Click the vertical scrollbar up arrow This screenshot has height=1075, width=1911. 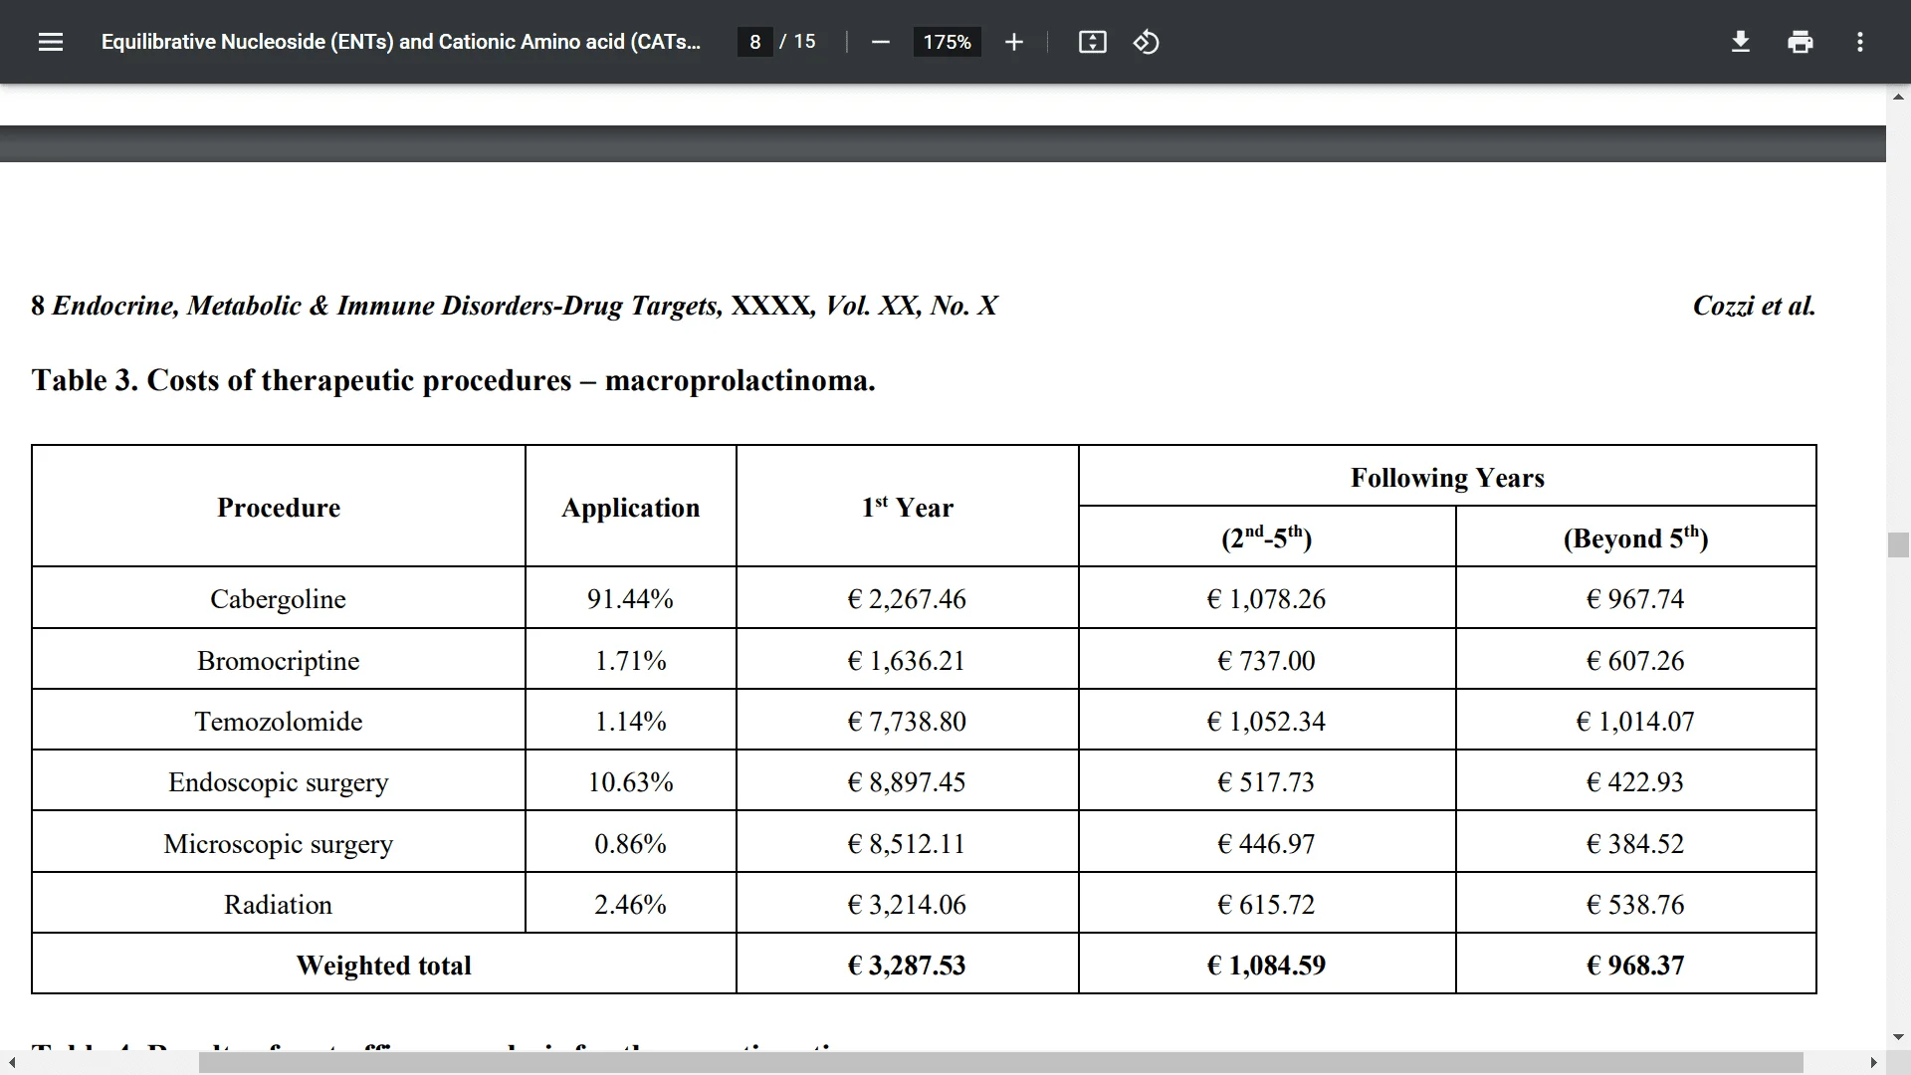(x=1898, y=97)
